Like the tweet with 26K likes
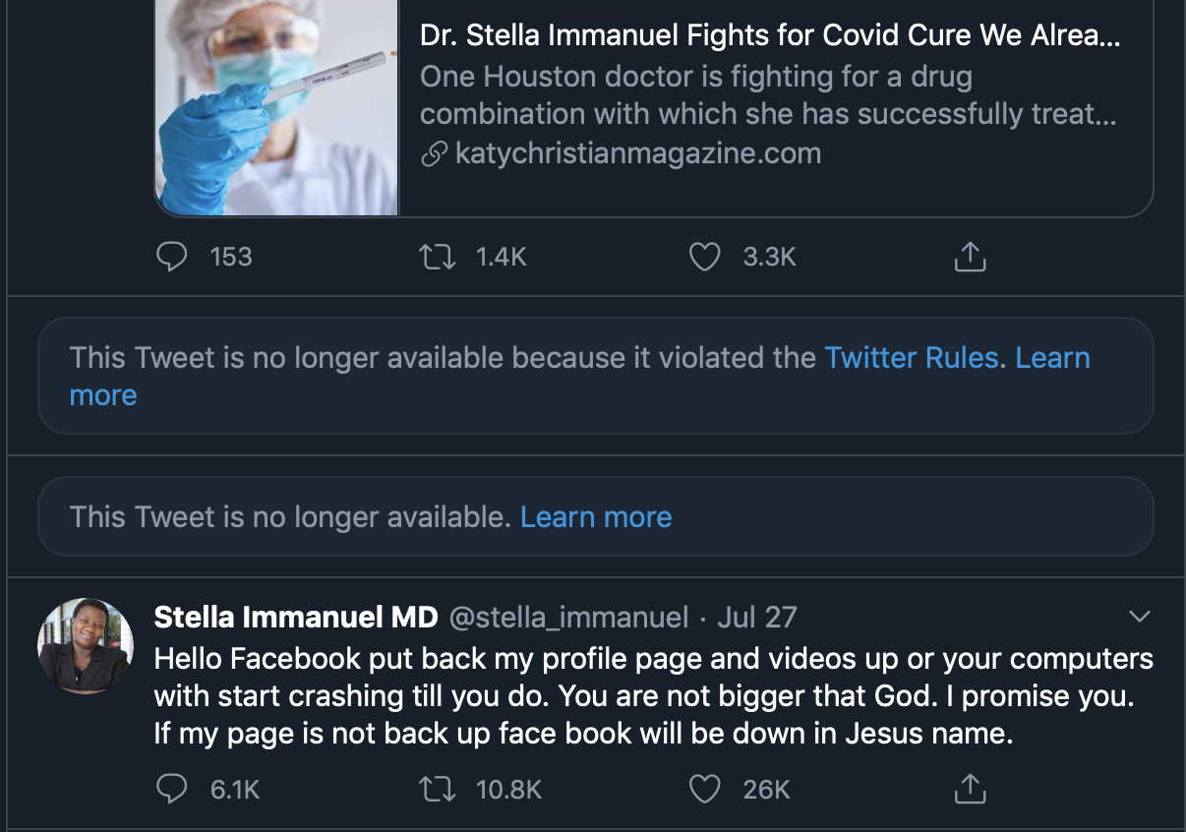The width and height of the screenshot is (1186, 832). tap(704, 789)
